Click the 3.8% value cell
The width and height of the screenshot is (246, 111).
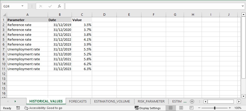click(x=82, y=35)
